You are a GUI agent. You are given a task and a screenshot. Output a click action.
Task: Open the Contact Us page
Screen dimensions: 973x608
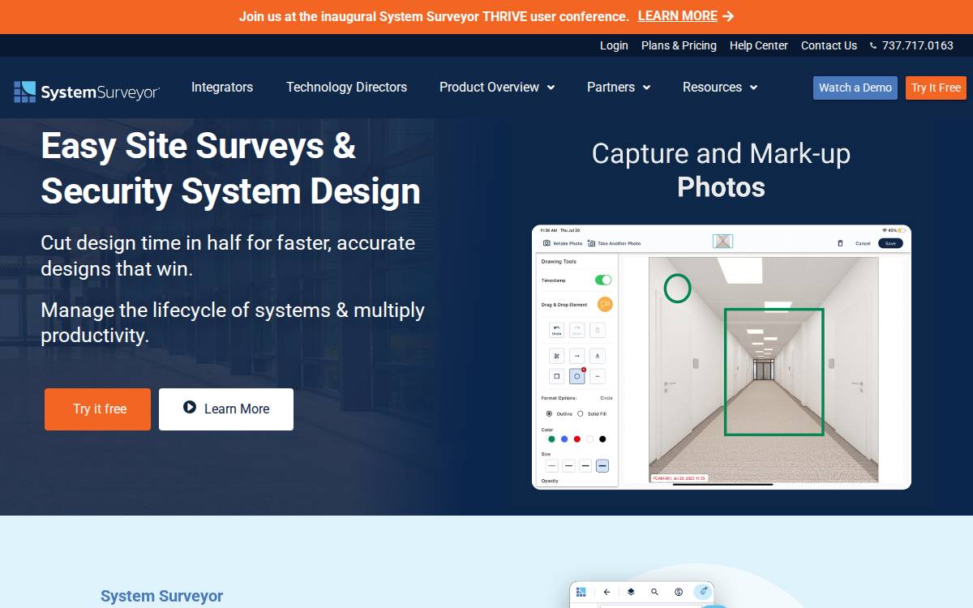829,45
